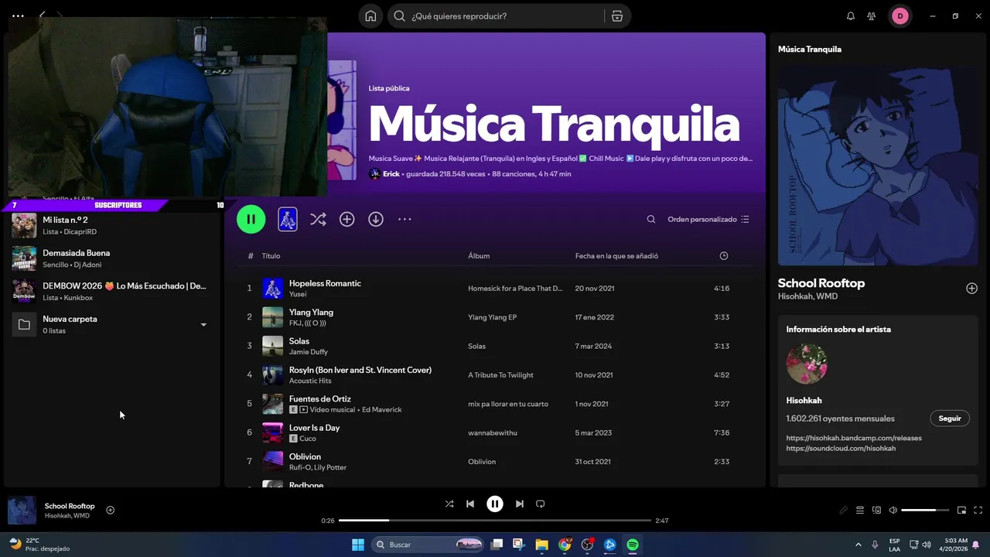
Task: Select the Ylang Ylang track row
Action: tap(495, 317)
